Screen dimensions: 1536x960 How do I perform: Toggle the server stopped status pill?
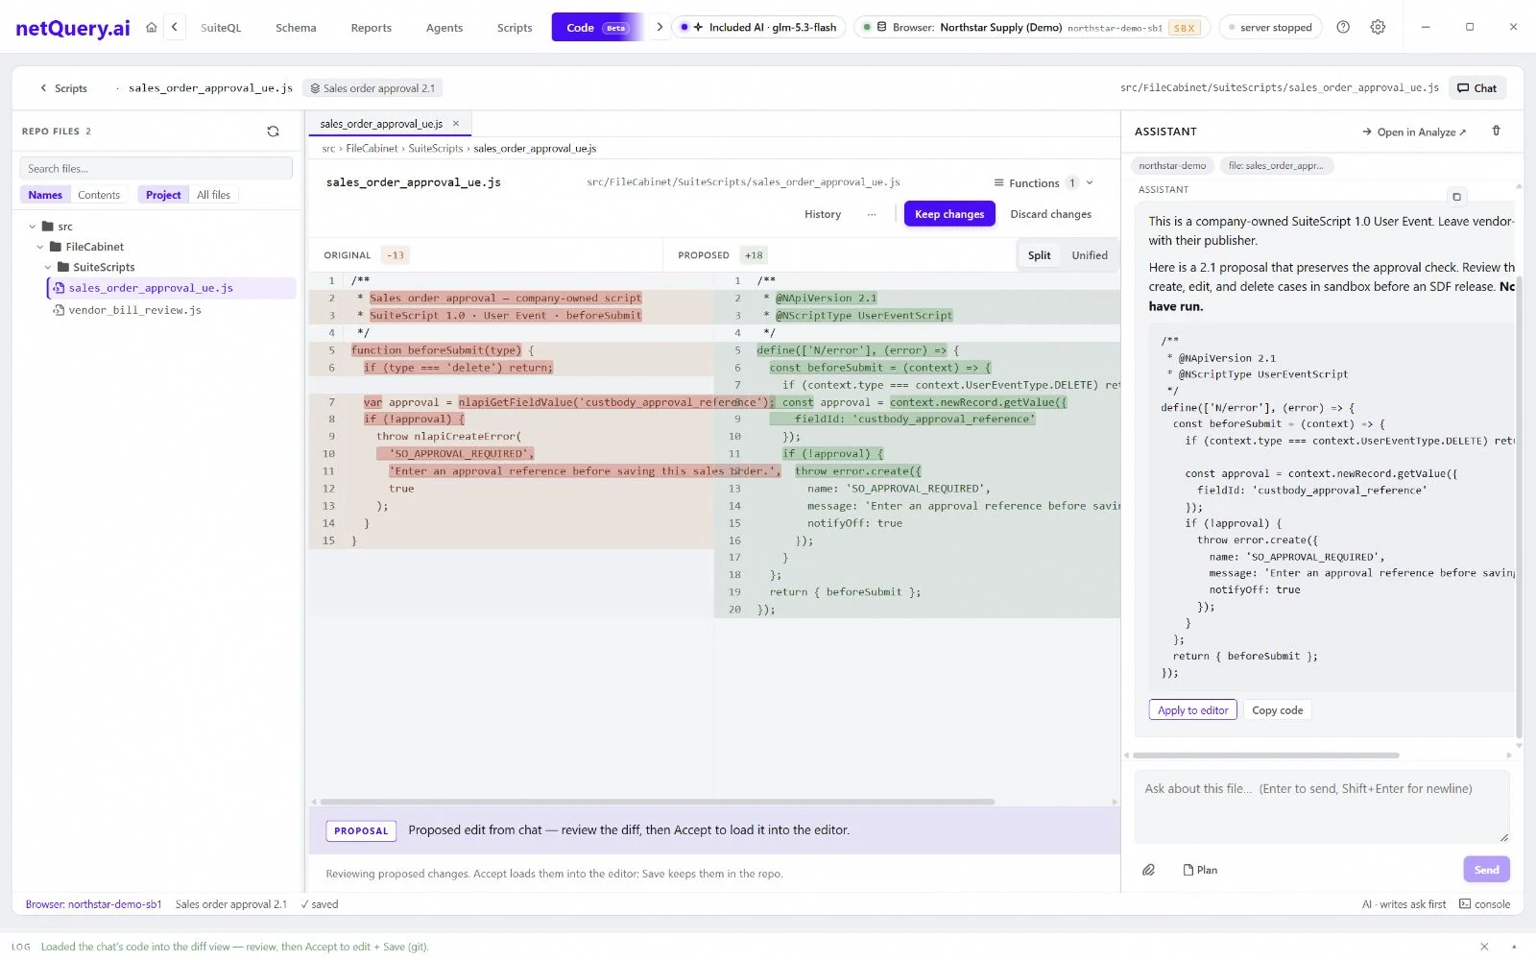click(1271, 27)
